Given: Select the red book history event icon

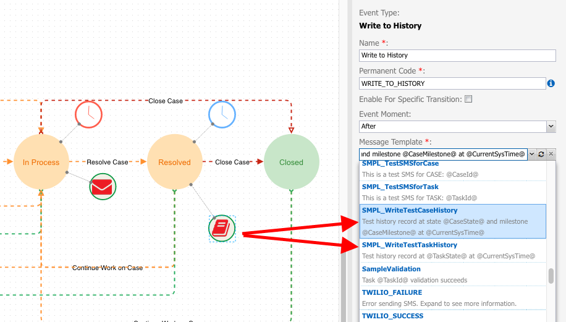Looking at the screenshot, I should 222,229.
